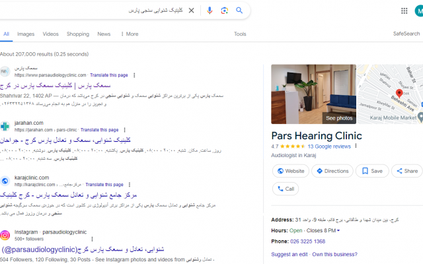Open Google Lens image search icon

pos(225,11)
